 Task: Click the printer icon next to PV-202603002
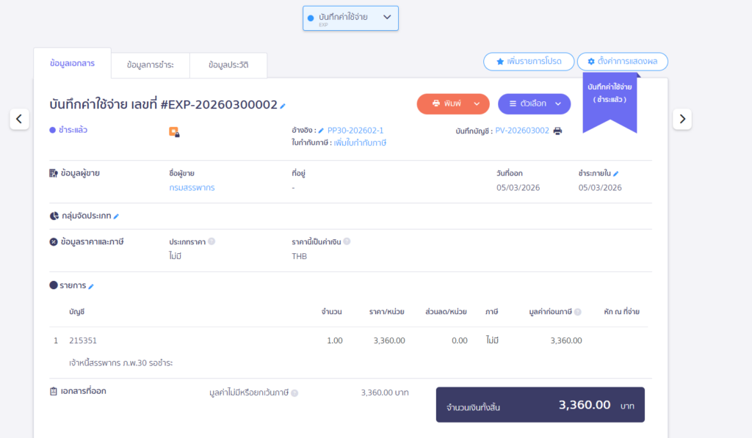(557, 131)
